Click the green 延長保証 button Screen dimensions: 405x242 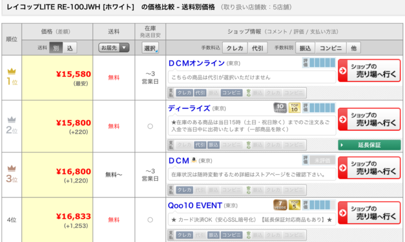tap(369, 145)
